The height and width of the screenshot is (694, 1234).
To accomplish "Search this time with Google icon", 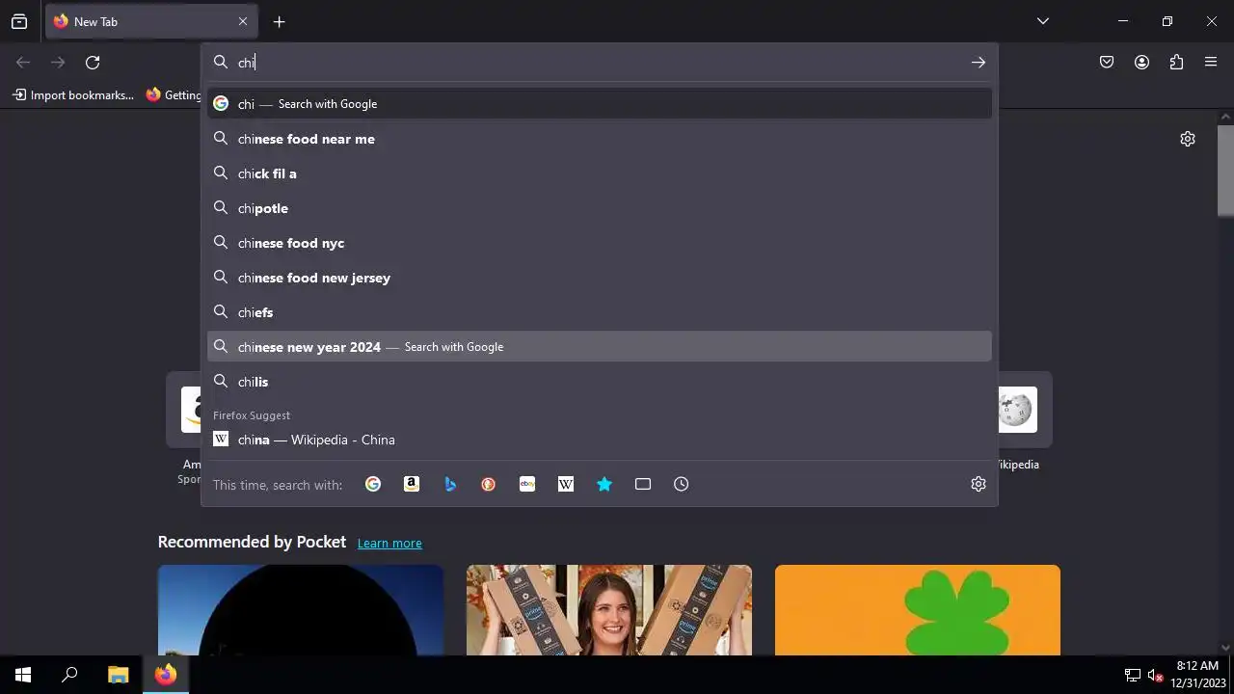I will tap(373, 484).
